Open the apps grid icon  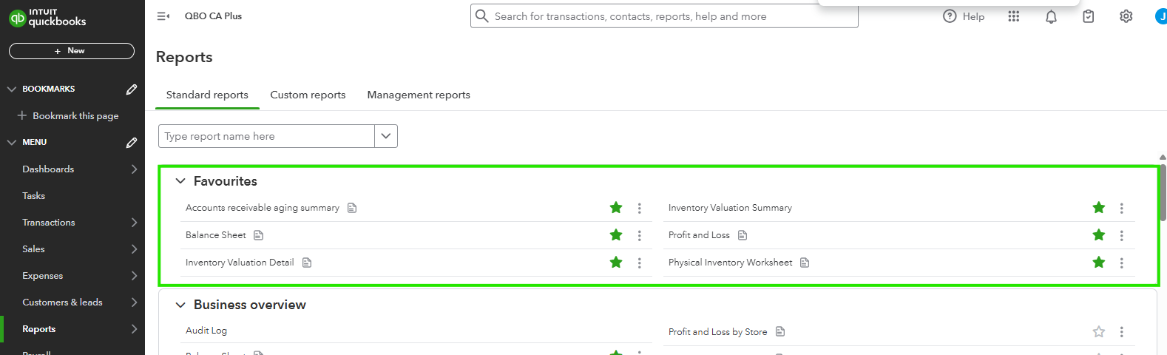click(x=1014, y=16)
